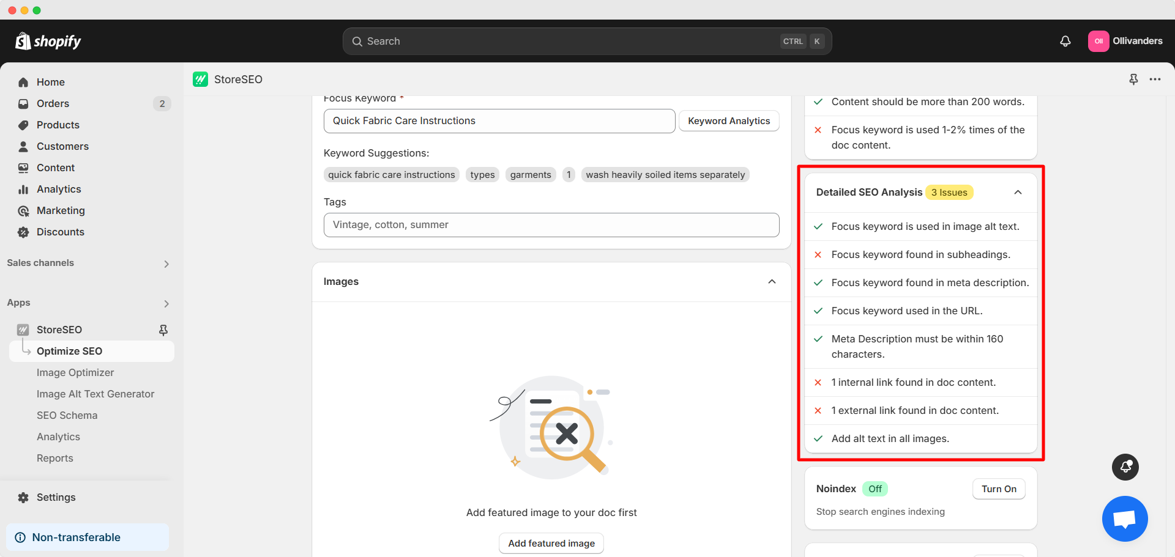The height and width of the screenshot is (557, 1175).
Task: Open the three-dot more actions menu
Action: (1155, 79)
